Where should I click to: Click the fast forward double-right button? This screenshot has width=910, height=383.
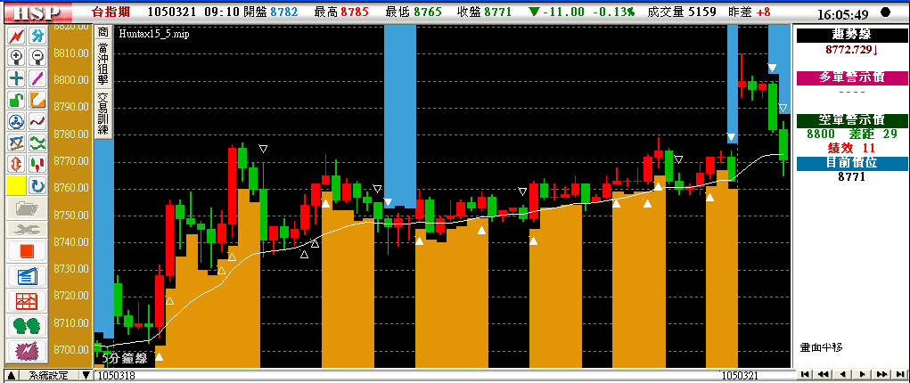click(881, 374)
